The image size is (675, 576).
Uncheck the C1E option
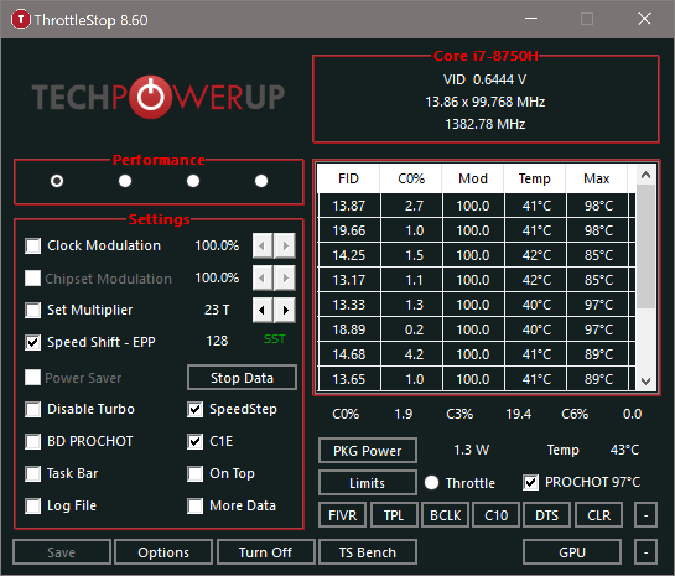[195, 442]
